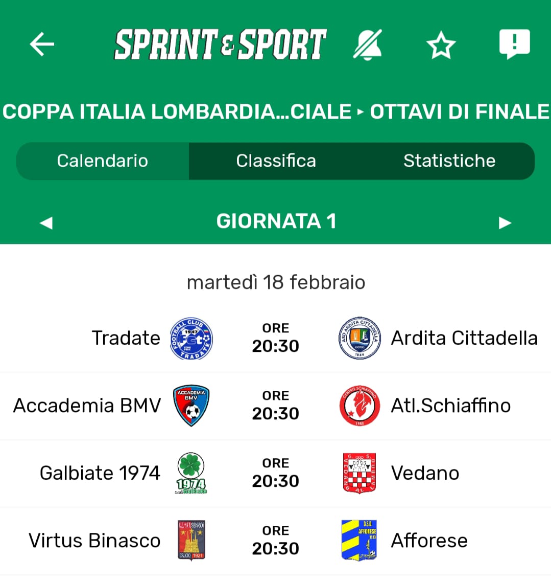Toggle the muted notification bell

(368, 44)
